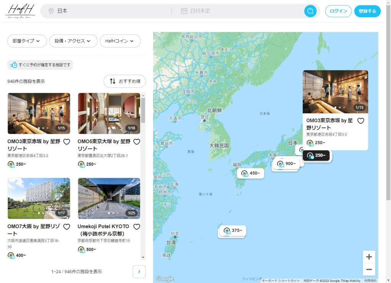This screenshot has height=283, width=391.
Task: Open Umekoji Potel KYOTO photo thumbnail
Action: (109, 198)
